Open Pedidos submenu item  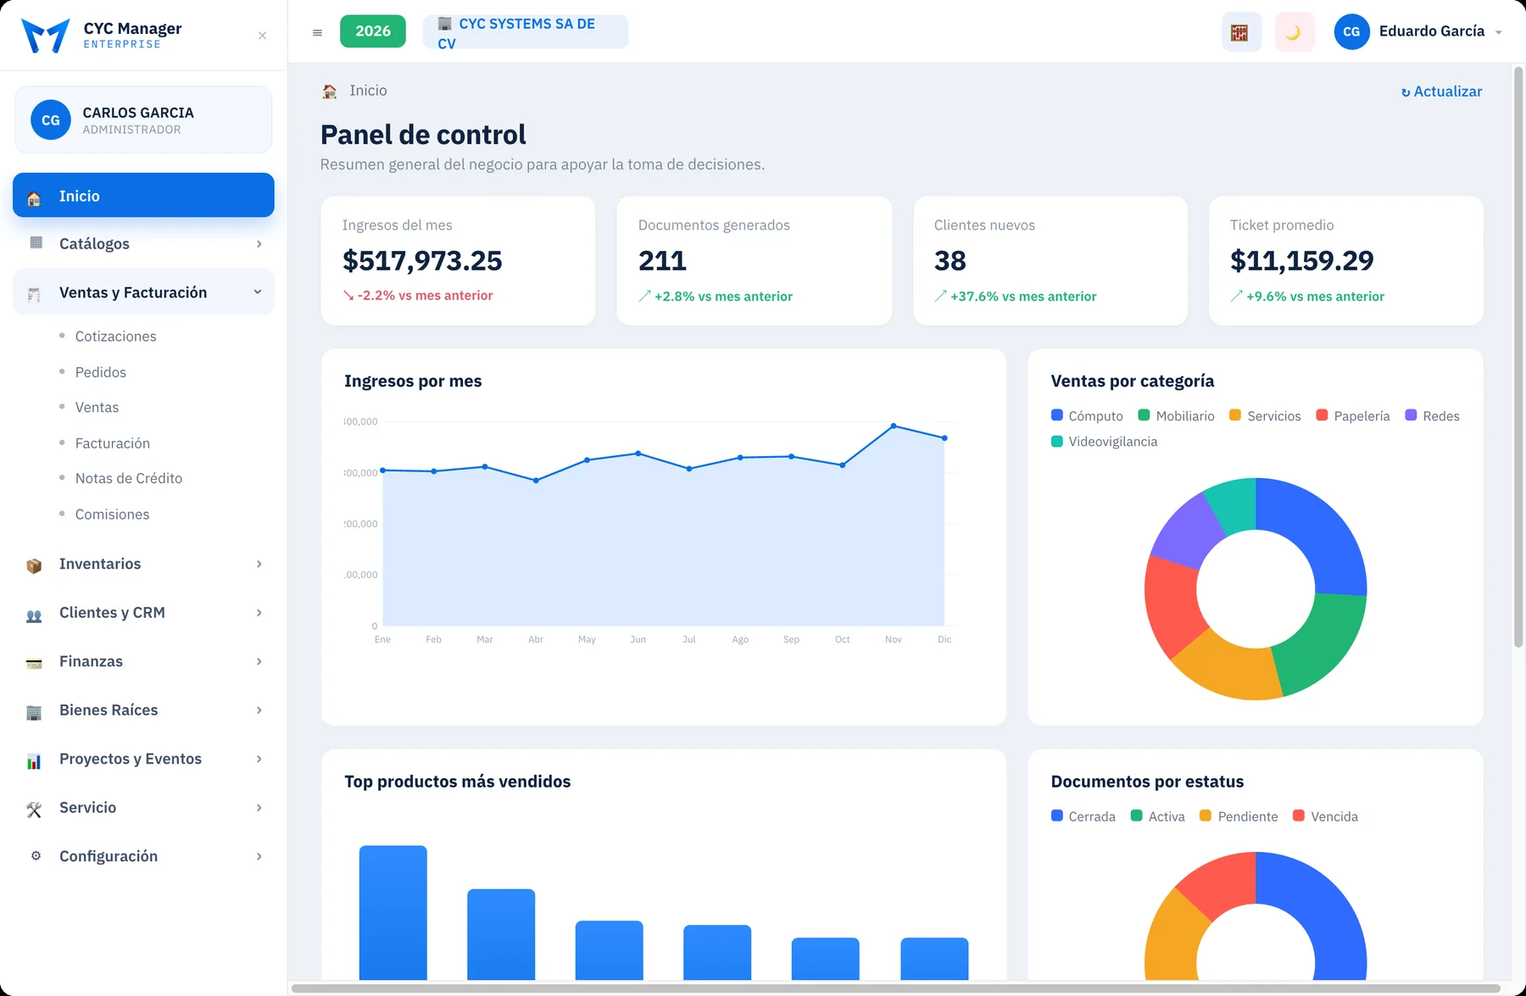[x=101, y=372]
